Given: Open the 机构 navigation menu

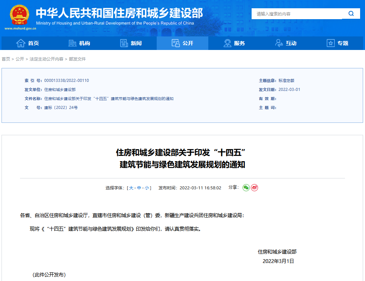Looking at the screenshot, I should (80, 43).
